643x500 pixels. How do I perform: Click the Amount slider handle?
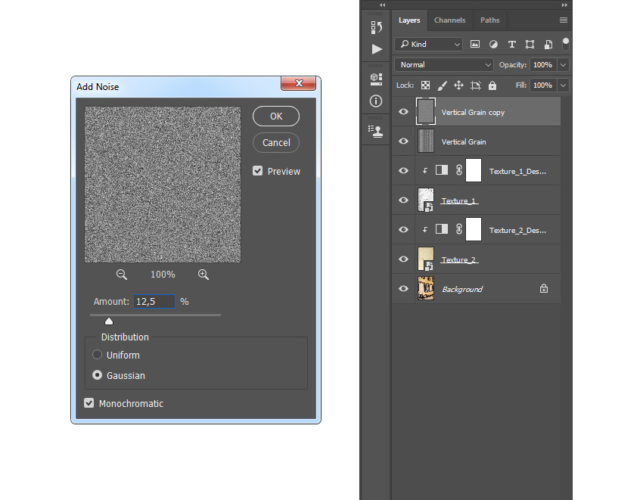coord(109,321)
